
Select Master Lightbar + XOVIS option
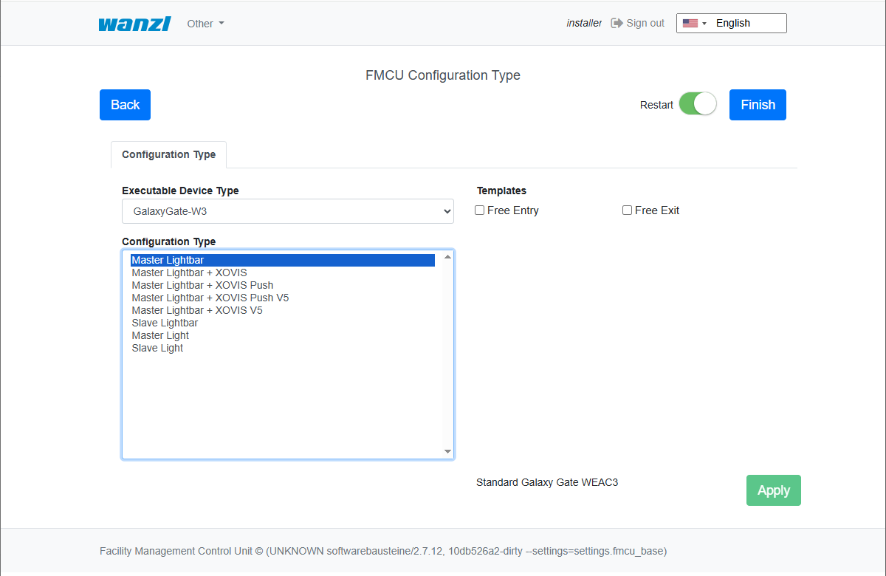(x=189, y=272)
